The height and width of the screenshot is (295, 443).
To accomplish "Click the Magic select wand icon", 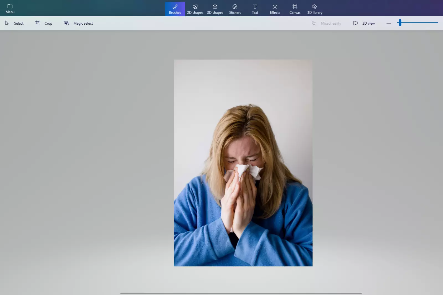I will tap(66, 23).
